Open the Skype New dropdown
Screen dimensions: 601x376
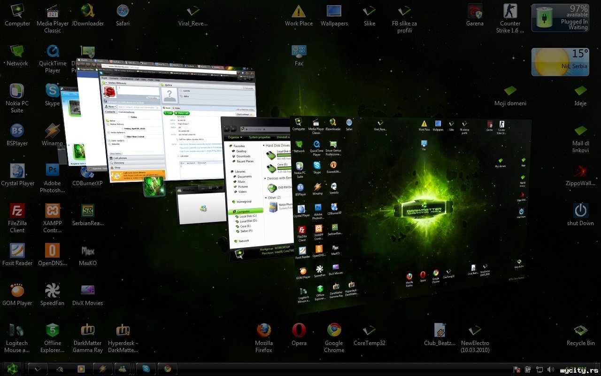point(111,106)
